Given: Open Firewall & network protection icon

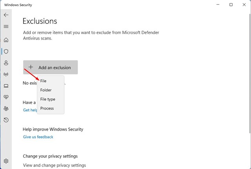Looking at the screenshot, I should 6,74.
